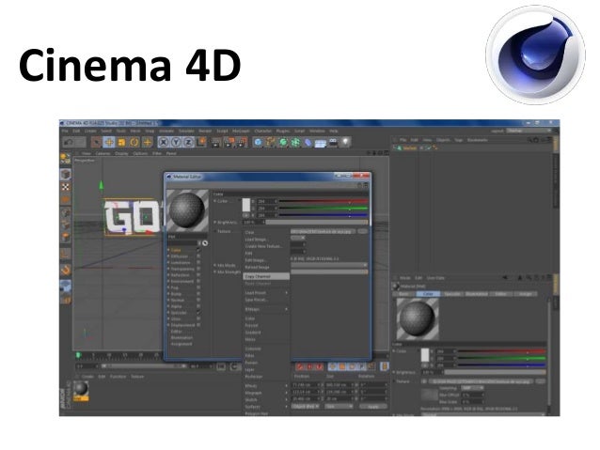Image resolution: width=600 pixels, height=450 pixels.
Task: Toggle the Y axis lock
Action: (x=176, y=143)
